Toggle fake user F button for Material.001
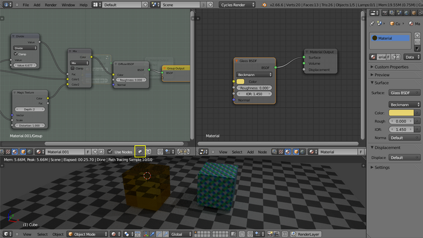The image size is (423, 238). coord(88,152)
